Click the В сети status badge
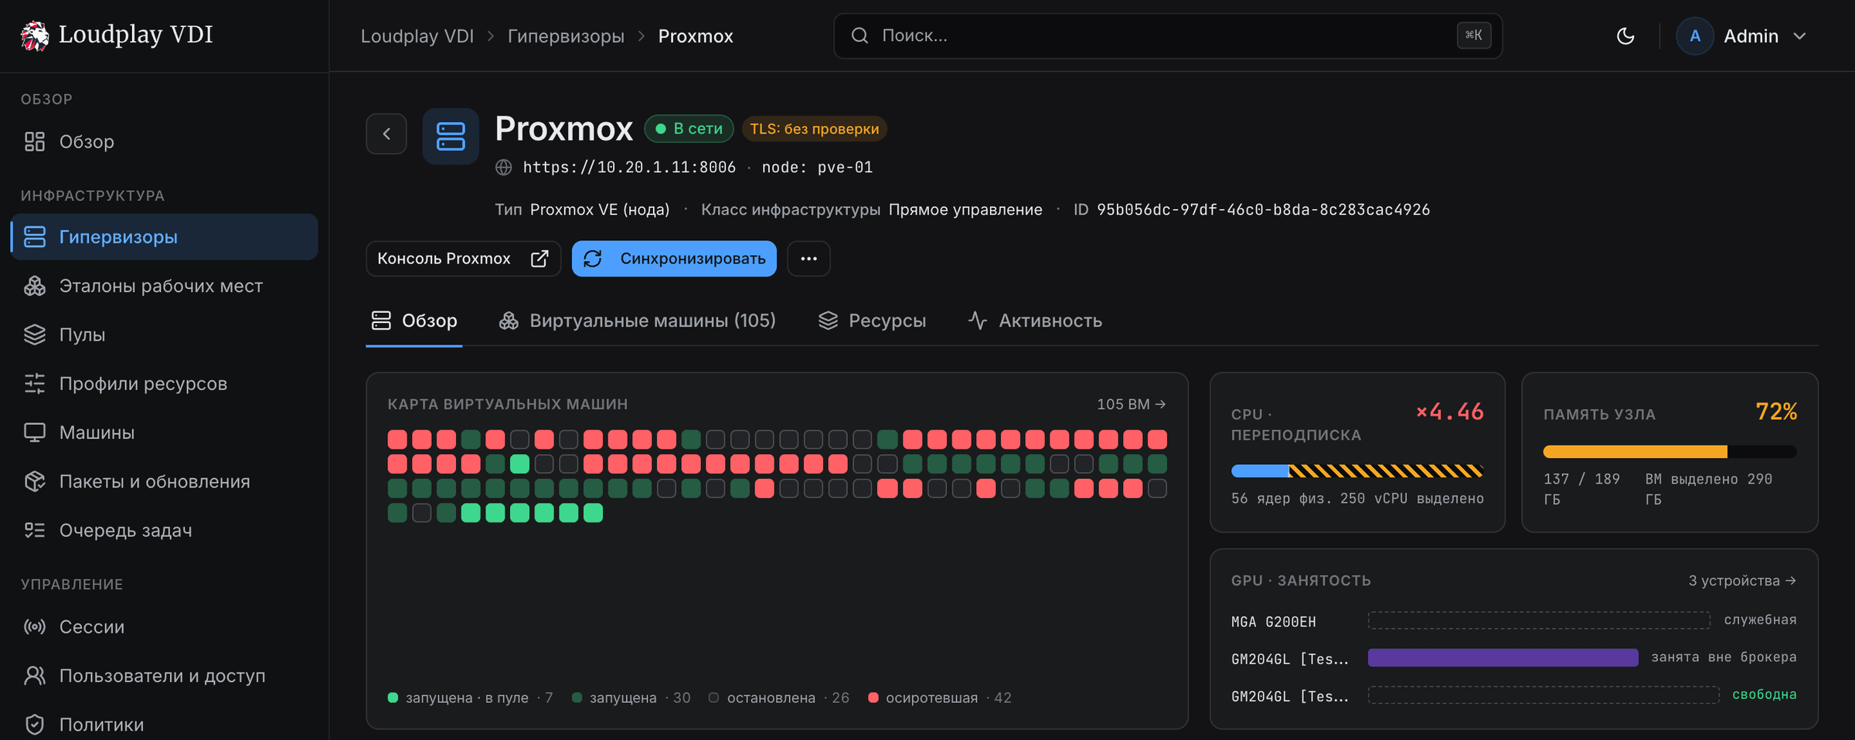The width and height of the screenshot is (1855, 740). [689, 128]
